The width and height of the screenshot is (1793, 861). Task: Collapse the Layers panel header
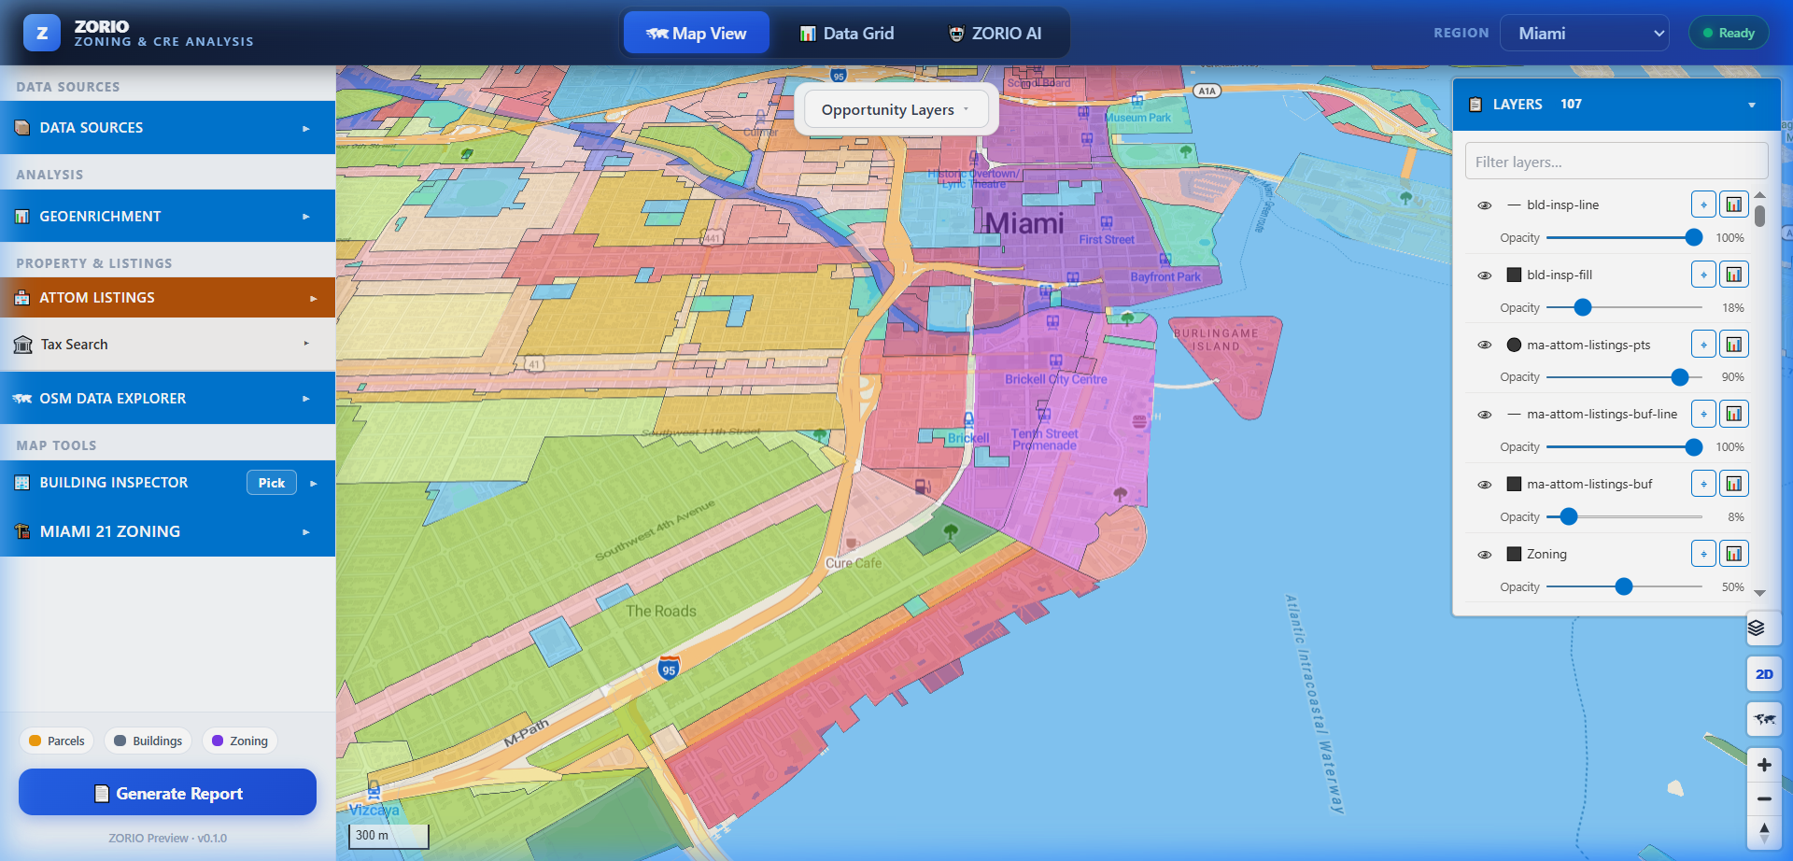point(1617,105)
